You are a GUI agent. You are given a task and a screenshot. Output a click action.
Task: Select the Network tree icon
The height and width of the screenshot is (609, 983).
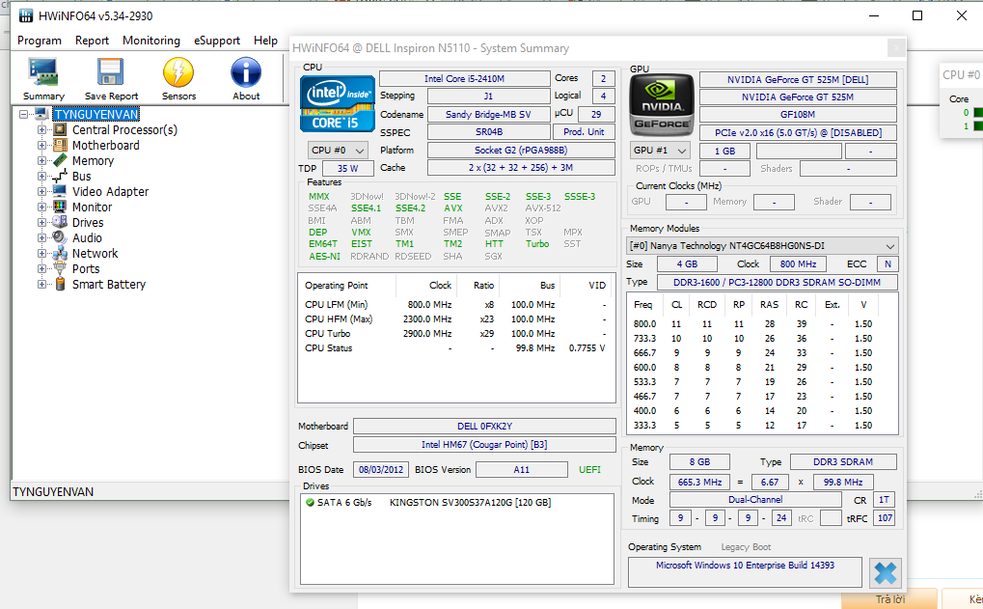click(x=60, y=254)
